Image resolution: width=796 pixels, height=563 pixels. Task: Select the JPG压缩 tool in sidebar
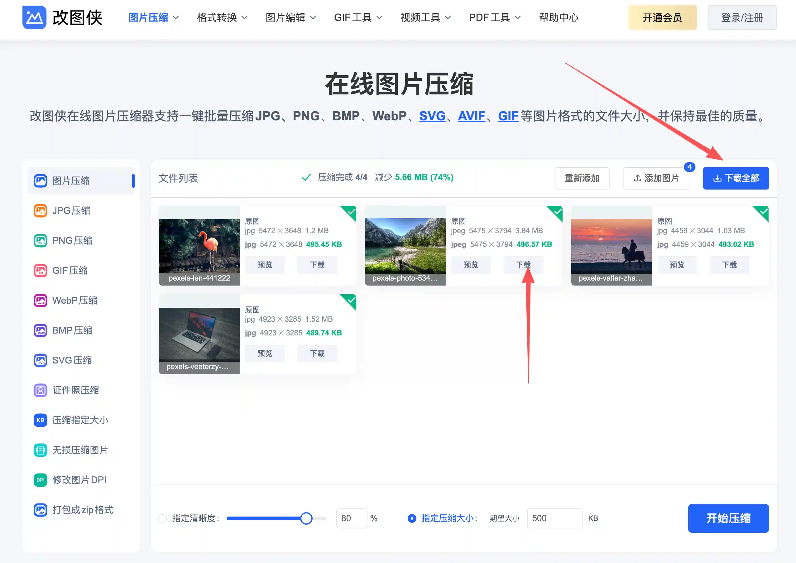(x=71, y=210)
